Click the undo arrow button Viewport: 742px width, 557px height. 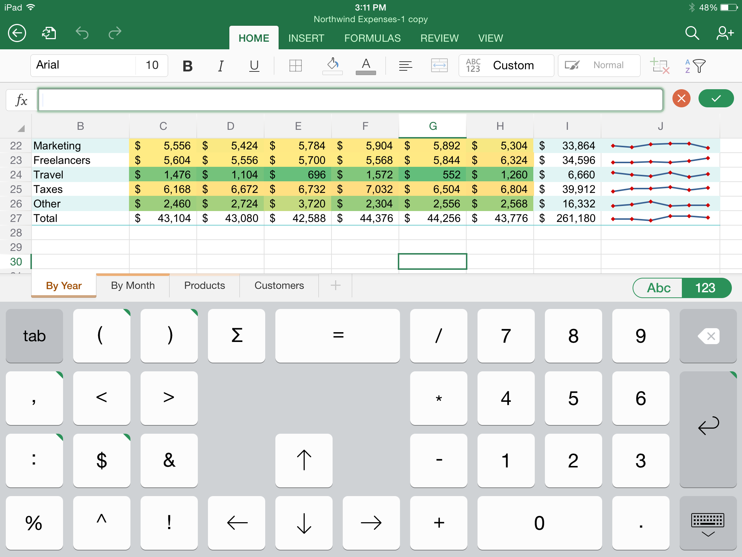(82, 33)
